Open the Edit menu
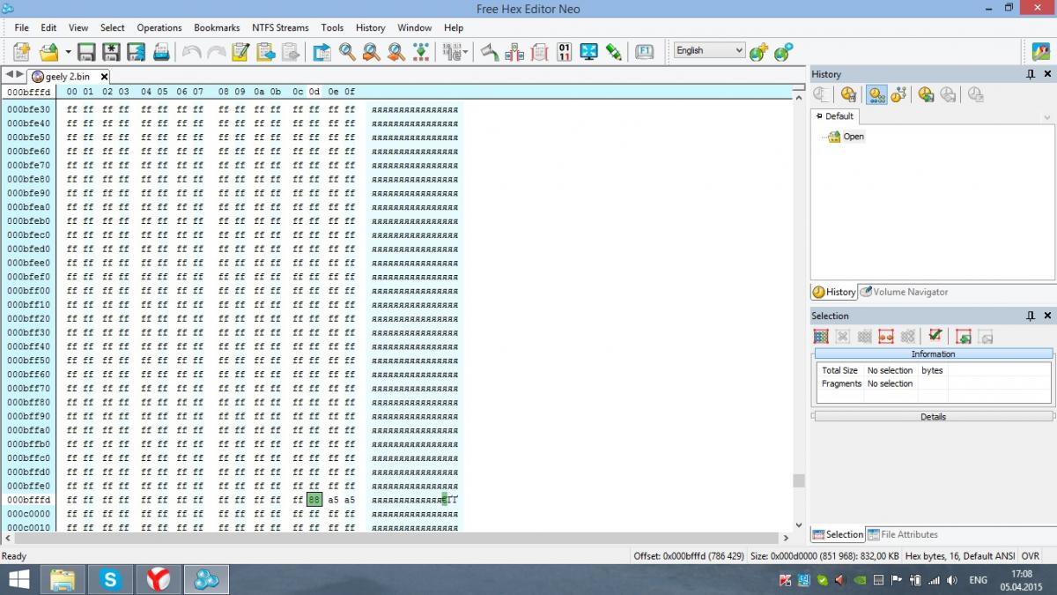The image size is (1057, 595). (x=48, y=27)
